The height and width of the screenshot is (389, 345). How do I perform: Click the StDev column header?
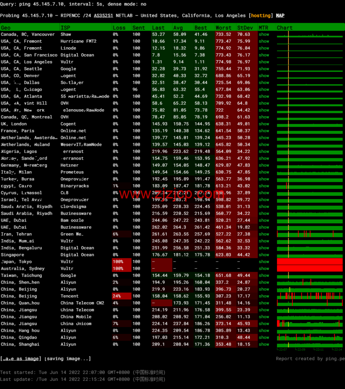point(245,28)
